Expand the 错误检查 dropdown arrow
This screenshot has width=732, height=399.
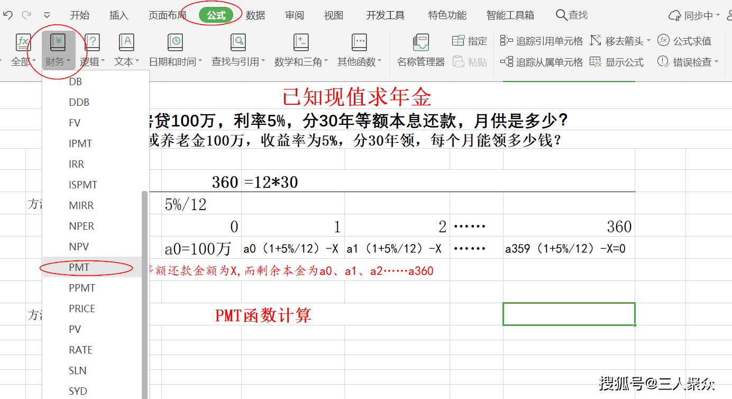click(717, 62)
